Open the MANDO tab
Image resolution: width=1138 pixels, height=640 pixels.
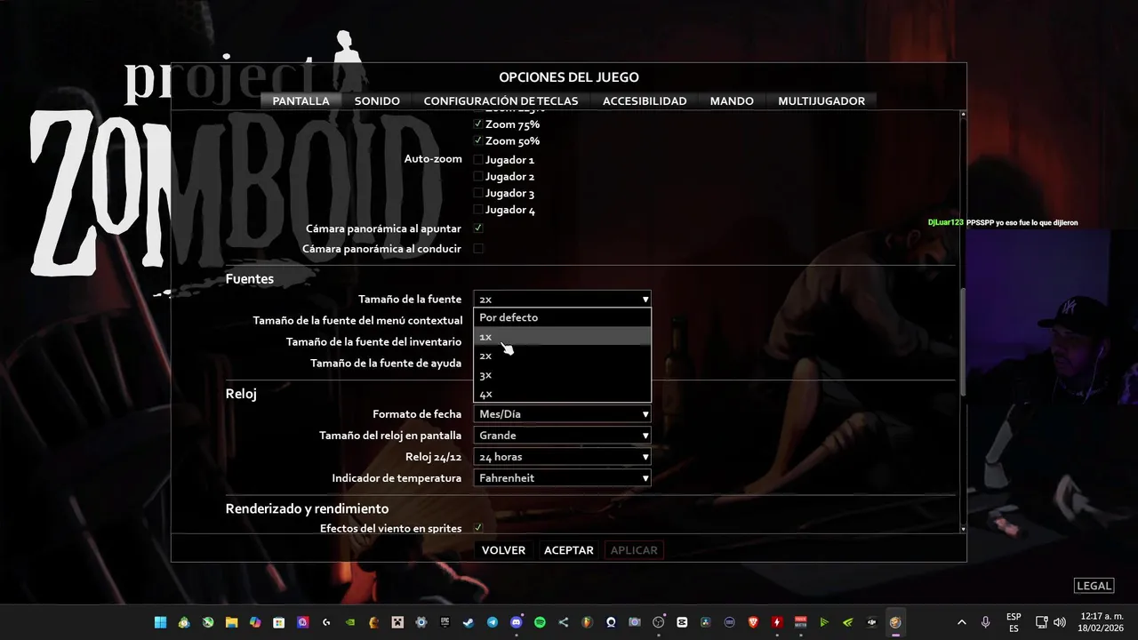732,100
